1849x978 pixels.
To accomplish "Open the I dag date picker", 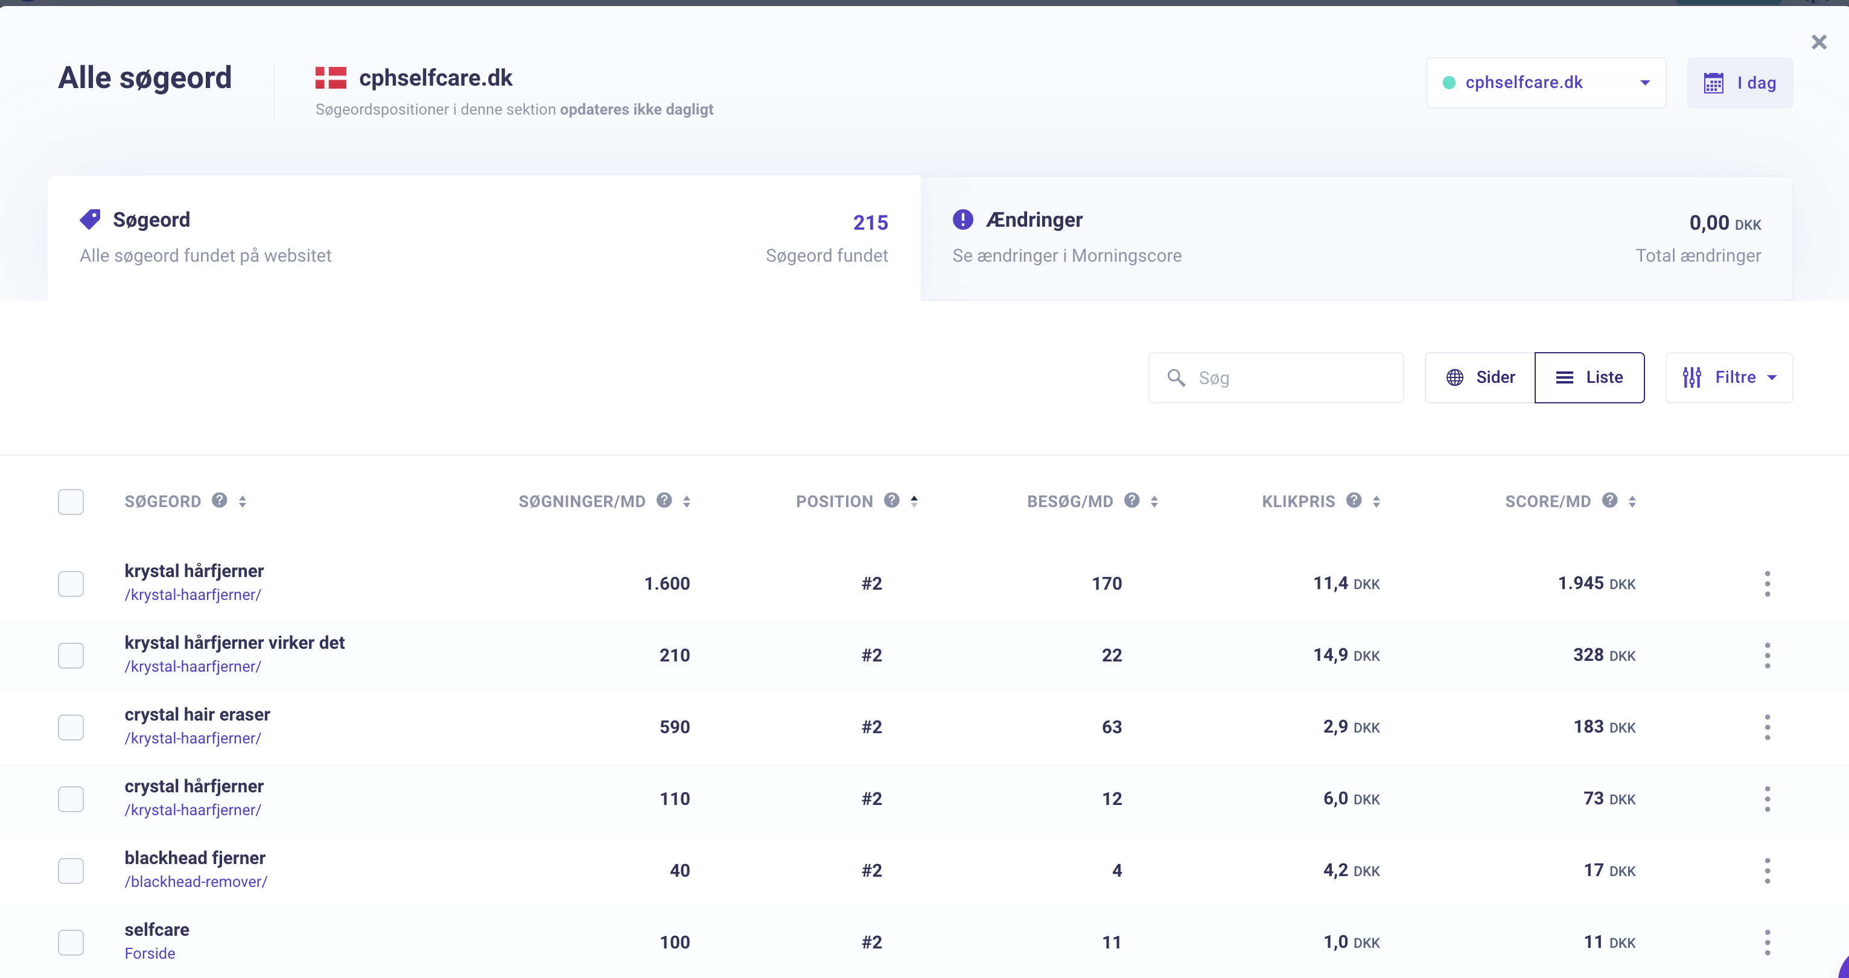I will pyautogui.click(x=1739, y=83).
